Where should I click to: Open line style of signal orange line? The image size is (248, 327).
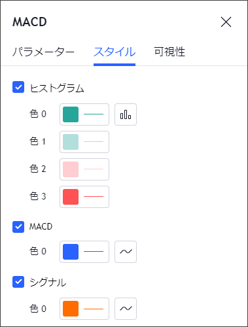94,309
